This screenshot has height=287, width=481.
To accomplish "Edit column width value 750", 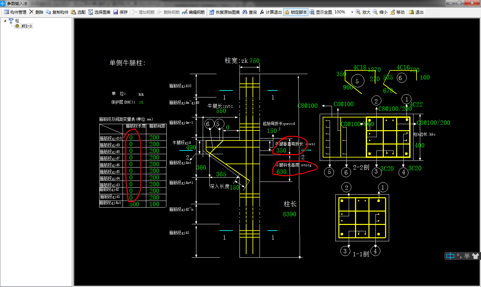I will pyautogui.click(x=255, y=61).
